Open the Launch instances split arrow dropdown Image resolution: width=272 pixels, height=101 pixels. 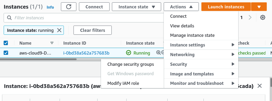259,7
